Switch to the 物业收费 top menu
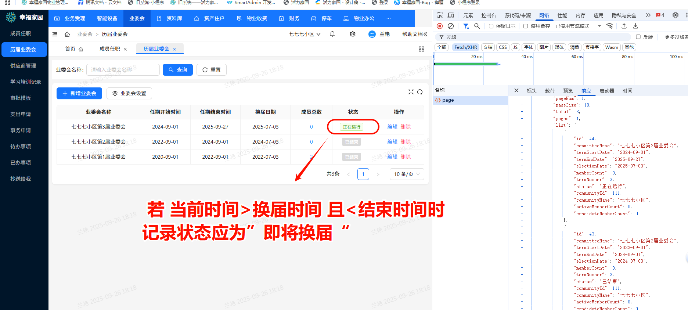This screenshot has width=688, height=310. pos(252,18)
